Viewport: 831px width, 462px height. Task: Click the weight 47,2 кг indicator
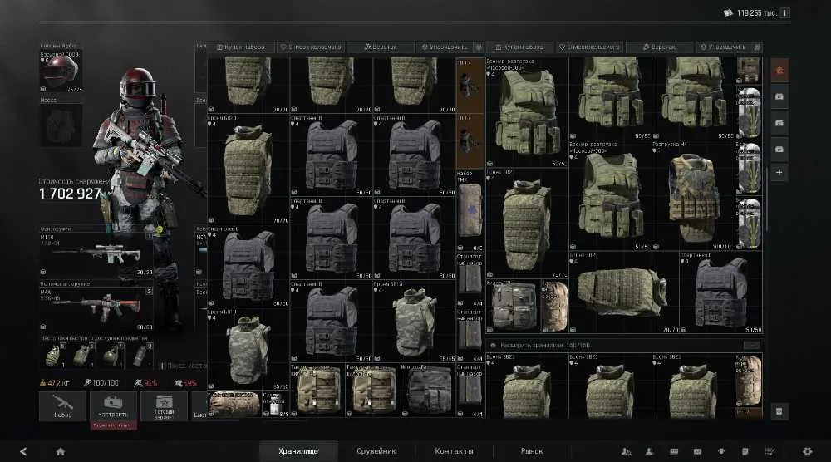pyautogui.click(x=54, y=382)
